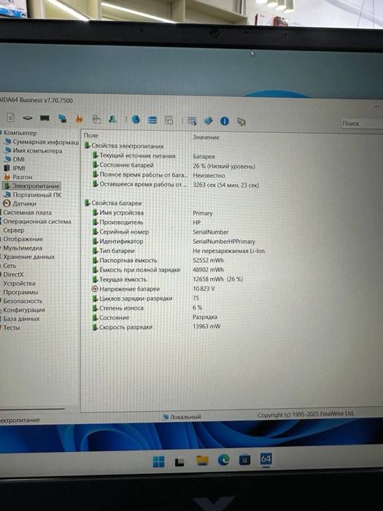The height and width of the screenshot is (511, 383).
Task: Open Microsoft Edge from taskbar
Action: tap(223, 460)
